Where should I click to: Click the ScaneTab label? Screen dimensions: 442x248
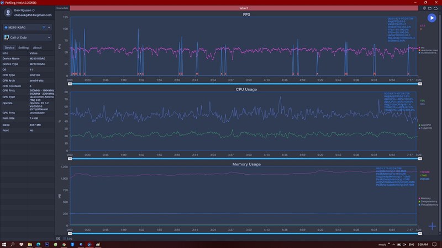point(62,8)
